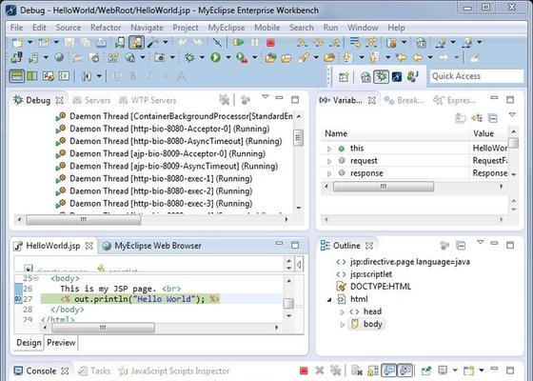This screenshot has height=381, width=533.
Task: Open the Run menu
Action: pos(330,28)
